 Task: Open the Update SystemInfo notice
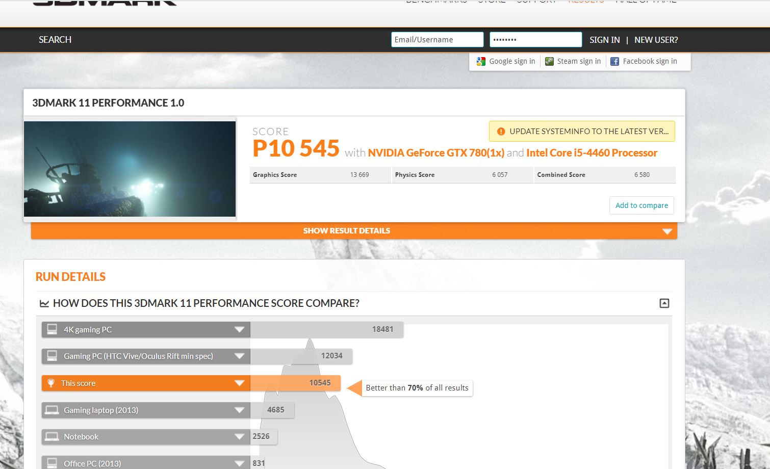pyautogui.click(x=582, y=132)
